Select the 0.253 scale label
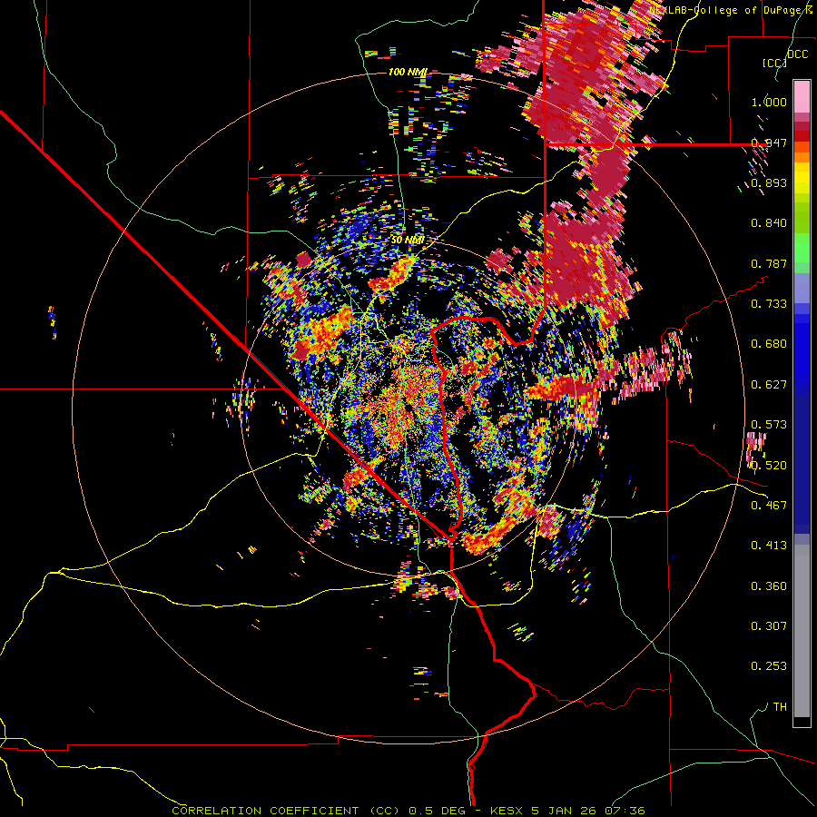This screenshot has width=817, height=817. click(x=769, y=666)
